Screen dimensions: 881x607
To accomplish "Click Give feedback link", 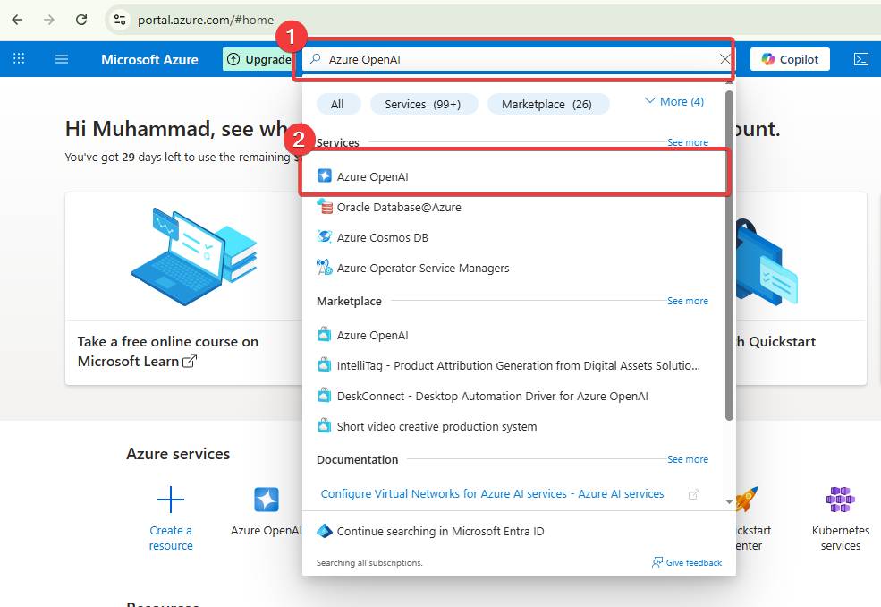I will [x=694, y=562].
